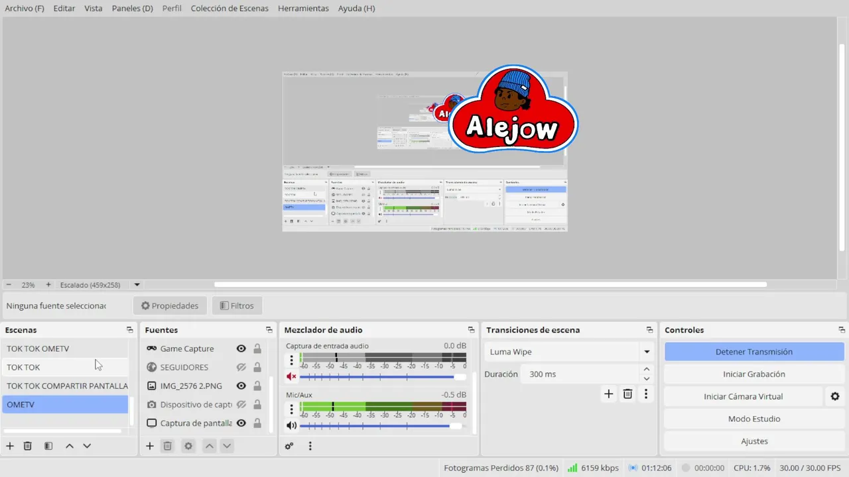Click the transition duration field 300 ms
Viewport: 849px width, 477px height.
(579, 374)
